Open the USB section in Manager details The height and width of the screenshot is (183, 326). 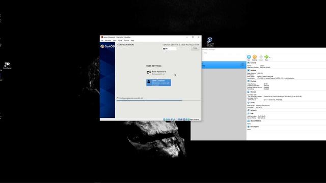(252, 113)
